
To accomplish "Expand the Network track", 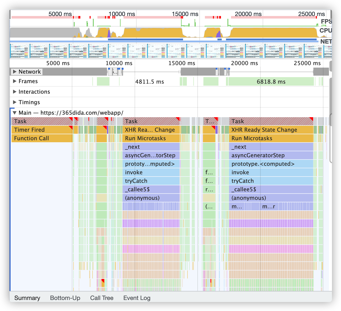I will coord(15,72).
